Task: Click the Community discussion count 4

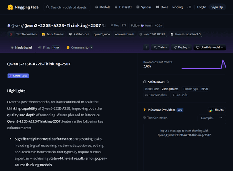Action: tap(92, 48)
